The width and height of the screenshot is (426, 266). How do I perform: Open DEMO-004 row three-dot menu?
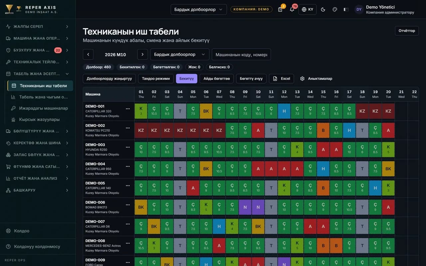[x=128, y=166]
